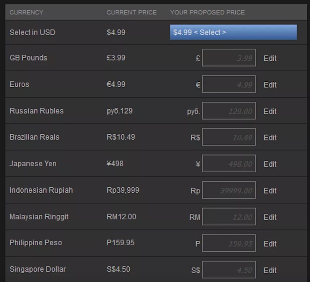
Task: Focus the Singapore Dollar 4.50 price field
Action: click(229, 270)
